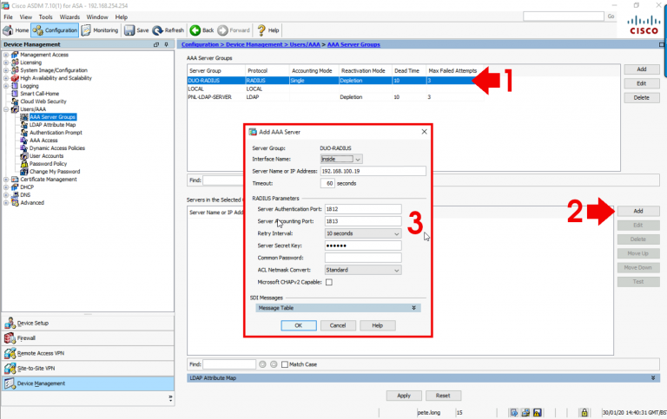Select Authentication Prompt tree item

coord(56,133)
